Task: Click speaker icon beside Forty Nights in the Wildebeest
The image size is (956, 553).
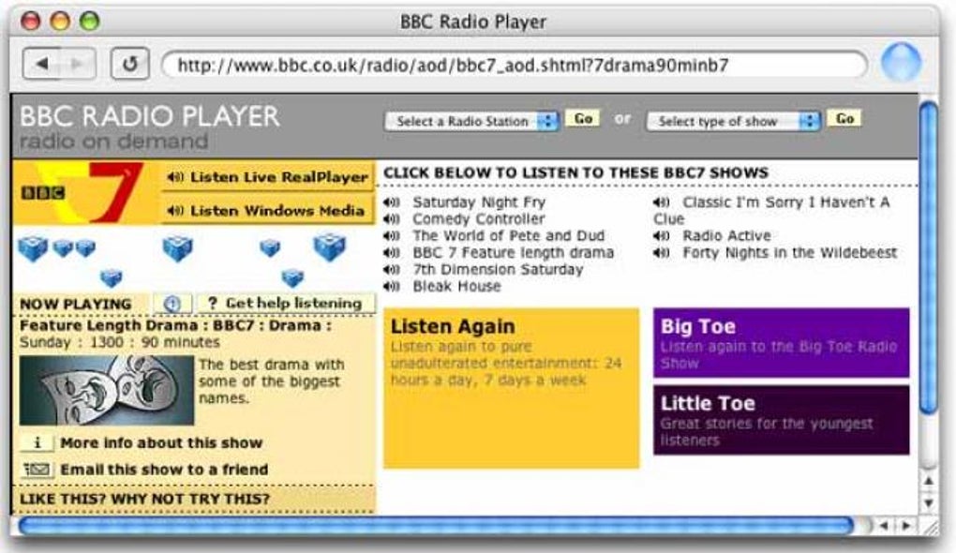Action: 661,252
